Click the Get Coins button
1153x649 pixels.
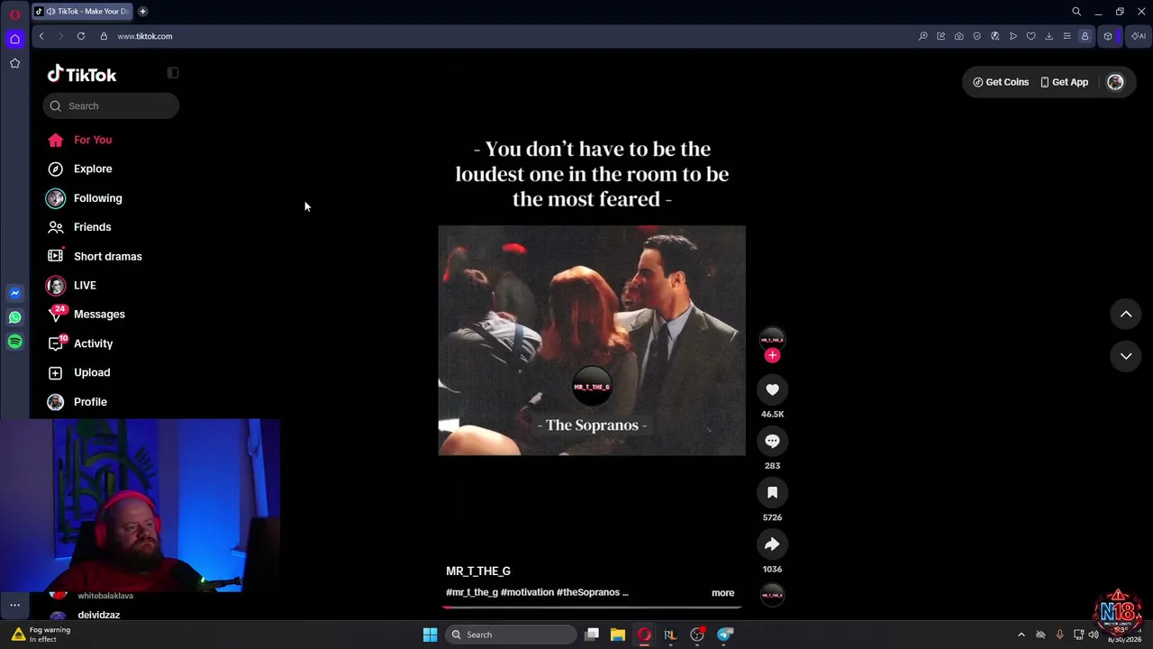tap(1001, 82)
